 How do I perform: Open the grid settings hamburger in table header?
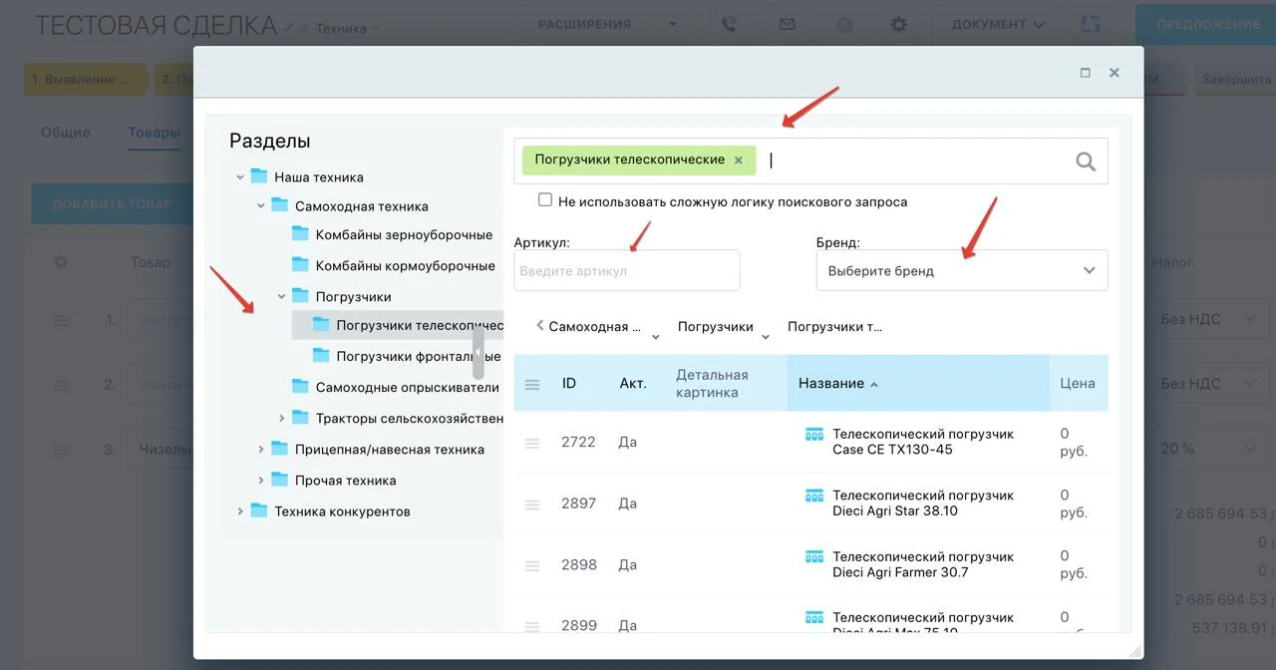532,384
